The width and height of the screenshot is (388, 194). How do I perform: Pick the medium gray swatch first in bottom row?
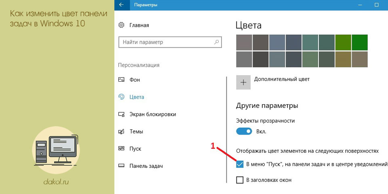[x=244, y=59]
